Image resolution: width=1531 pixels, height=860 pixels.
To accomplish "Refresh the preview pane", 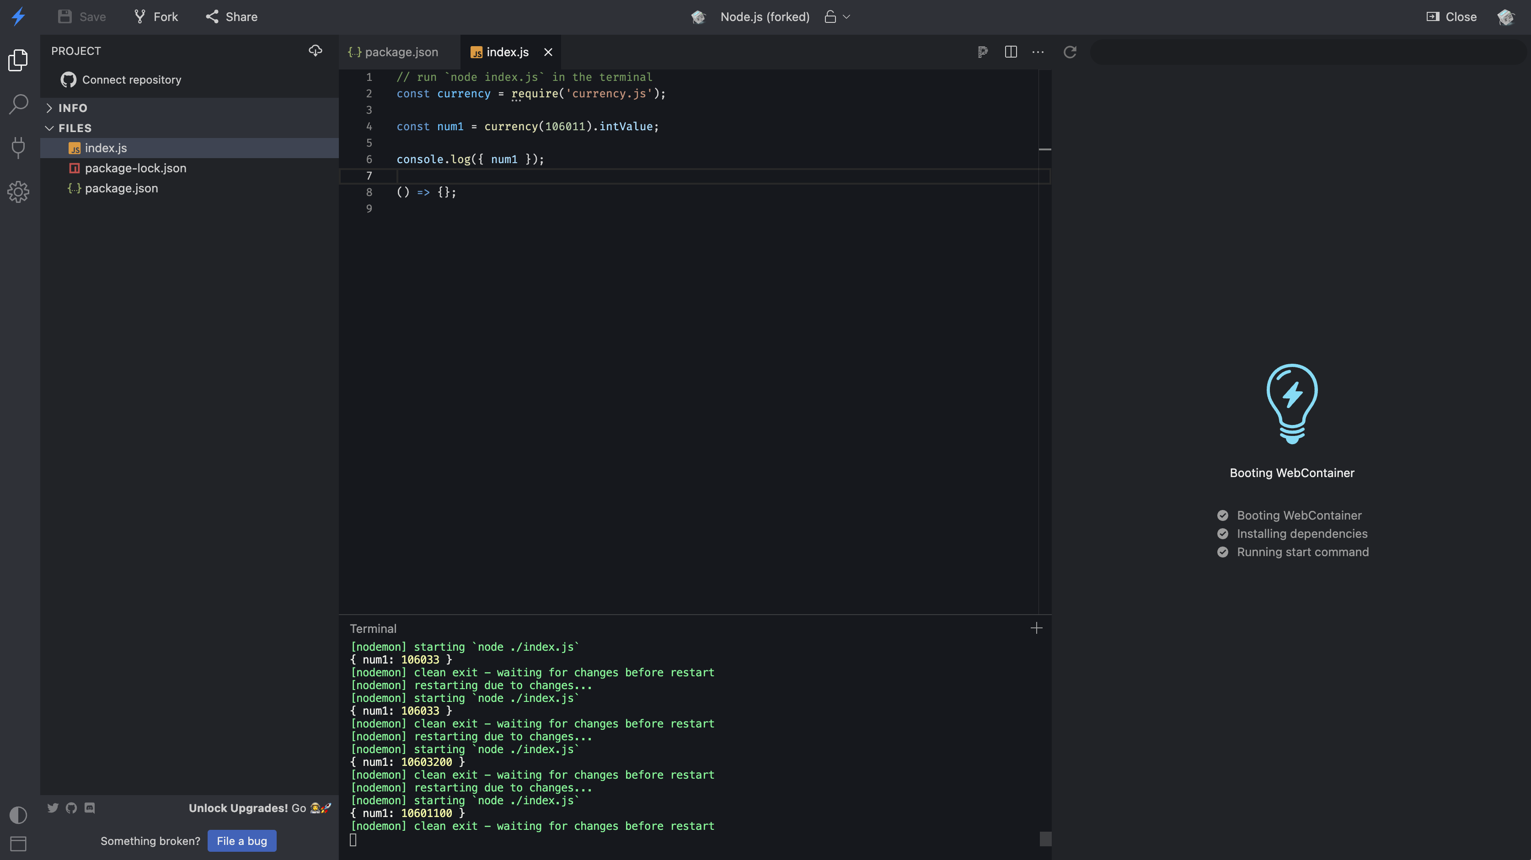I will pyautogui.click(x=1070, y=52).
